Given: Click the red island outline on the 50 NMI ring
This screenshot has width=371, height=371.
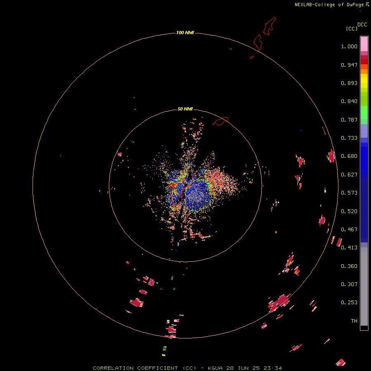Looking at the screenshot, I should pos(221,121).
